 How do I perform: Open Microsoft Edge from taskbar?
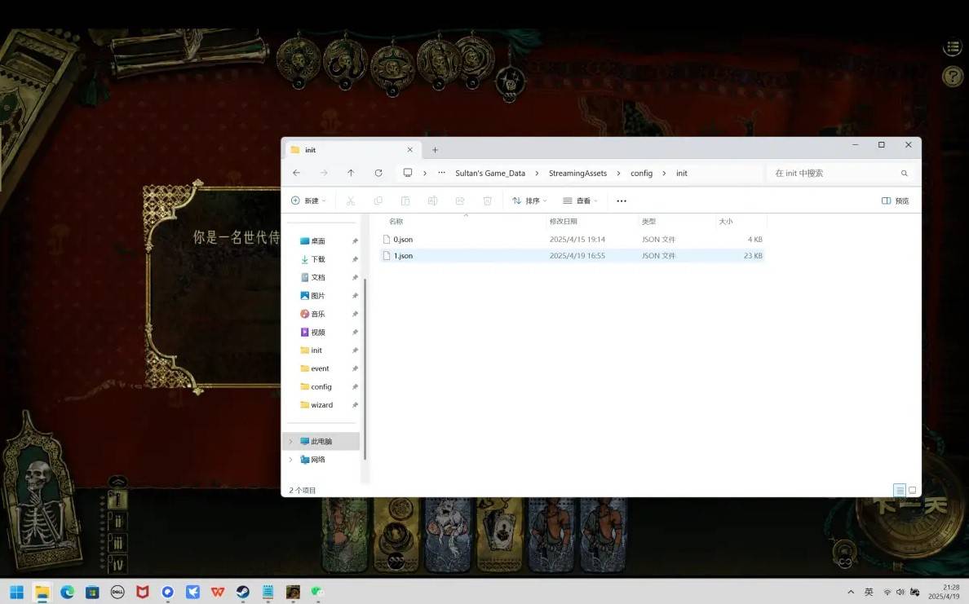coord(67,592)
